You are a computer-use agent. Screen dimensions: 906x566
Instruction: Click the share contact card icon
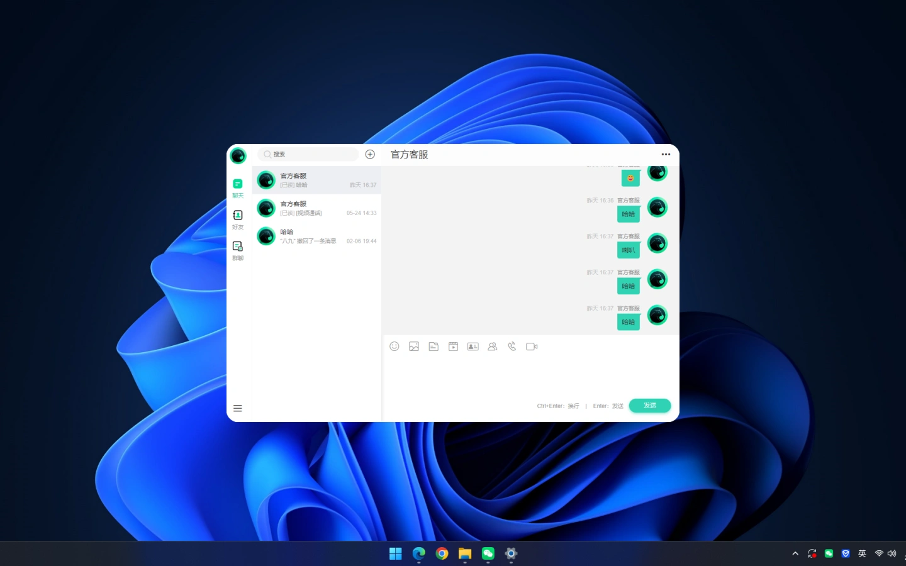pos(473,347)
